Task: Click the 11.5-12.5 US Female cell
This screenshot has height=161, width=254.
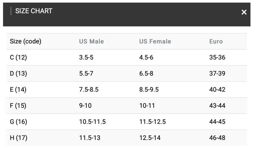Action: [x=152, y=122]
